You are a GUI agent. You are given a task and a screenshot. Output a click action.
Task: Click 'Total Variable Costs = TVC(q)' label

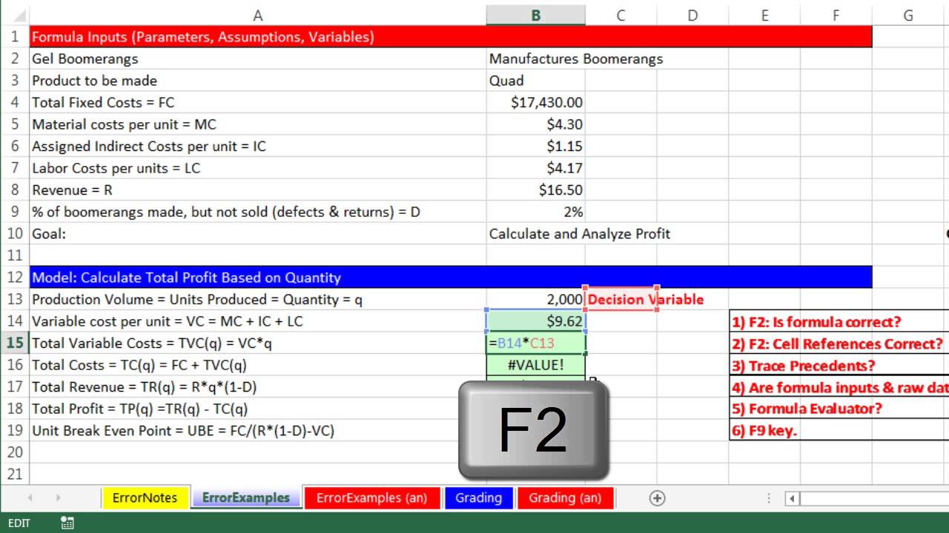pyautogui.click(x=257, y=343)
